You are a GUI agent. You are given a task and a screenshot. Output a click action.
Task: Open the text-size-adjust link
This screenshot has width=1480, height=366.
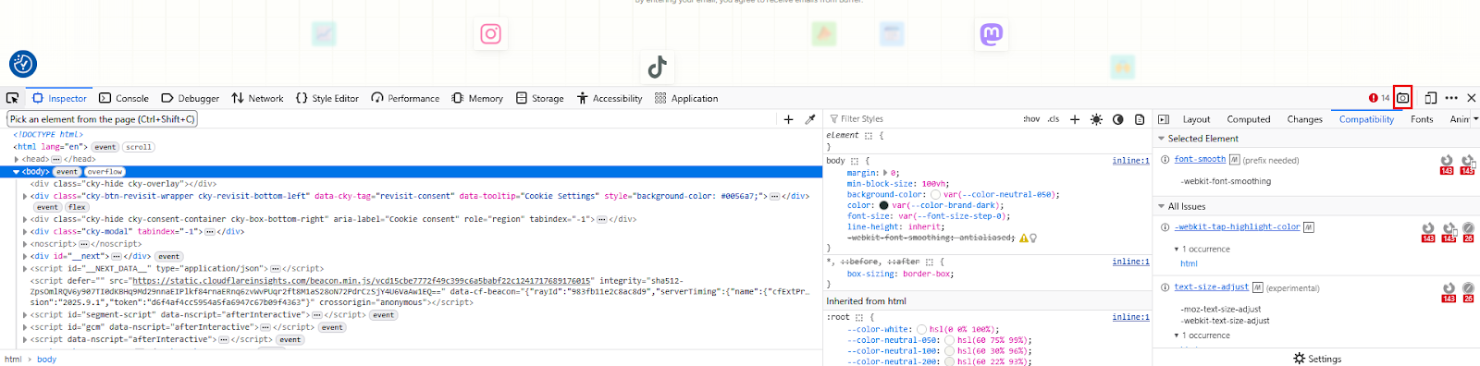[1212, 287]
